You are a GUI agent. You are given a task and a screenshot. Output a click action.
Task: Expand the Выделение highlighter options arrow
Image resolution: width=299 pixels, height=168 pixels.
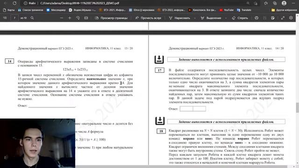click(226, 18)
